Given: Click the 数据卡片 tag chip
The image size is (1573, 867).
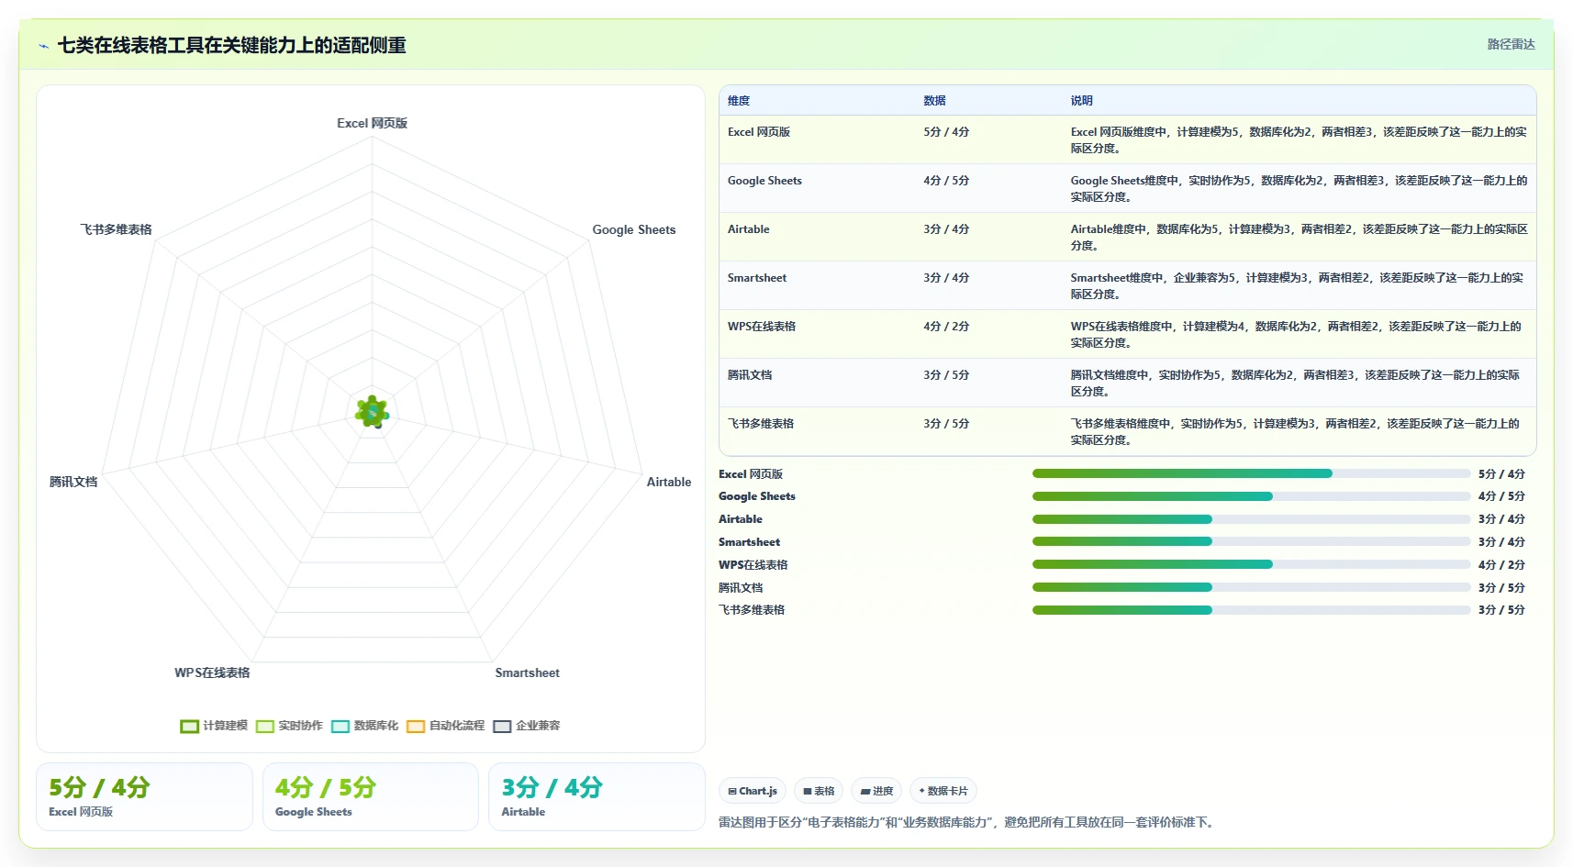Looking at the screenshot, I should point(943,791).
